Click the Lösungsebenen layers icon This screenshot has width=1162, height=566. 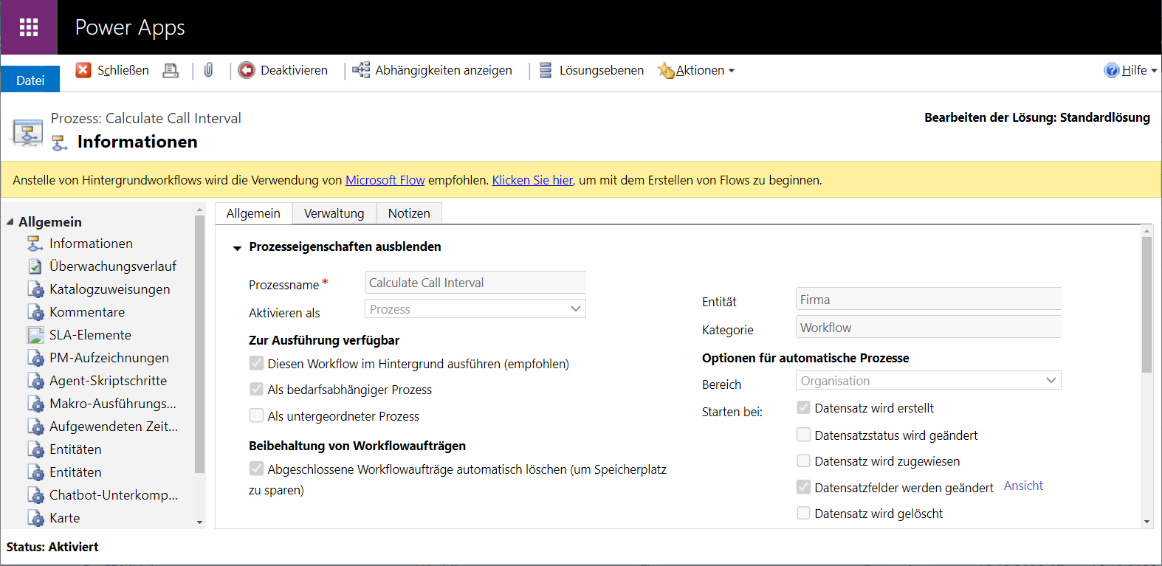pos(546,70)
